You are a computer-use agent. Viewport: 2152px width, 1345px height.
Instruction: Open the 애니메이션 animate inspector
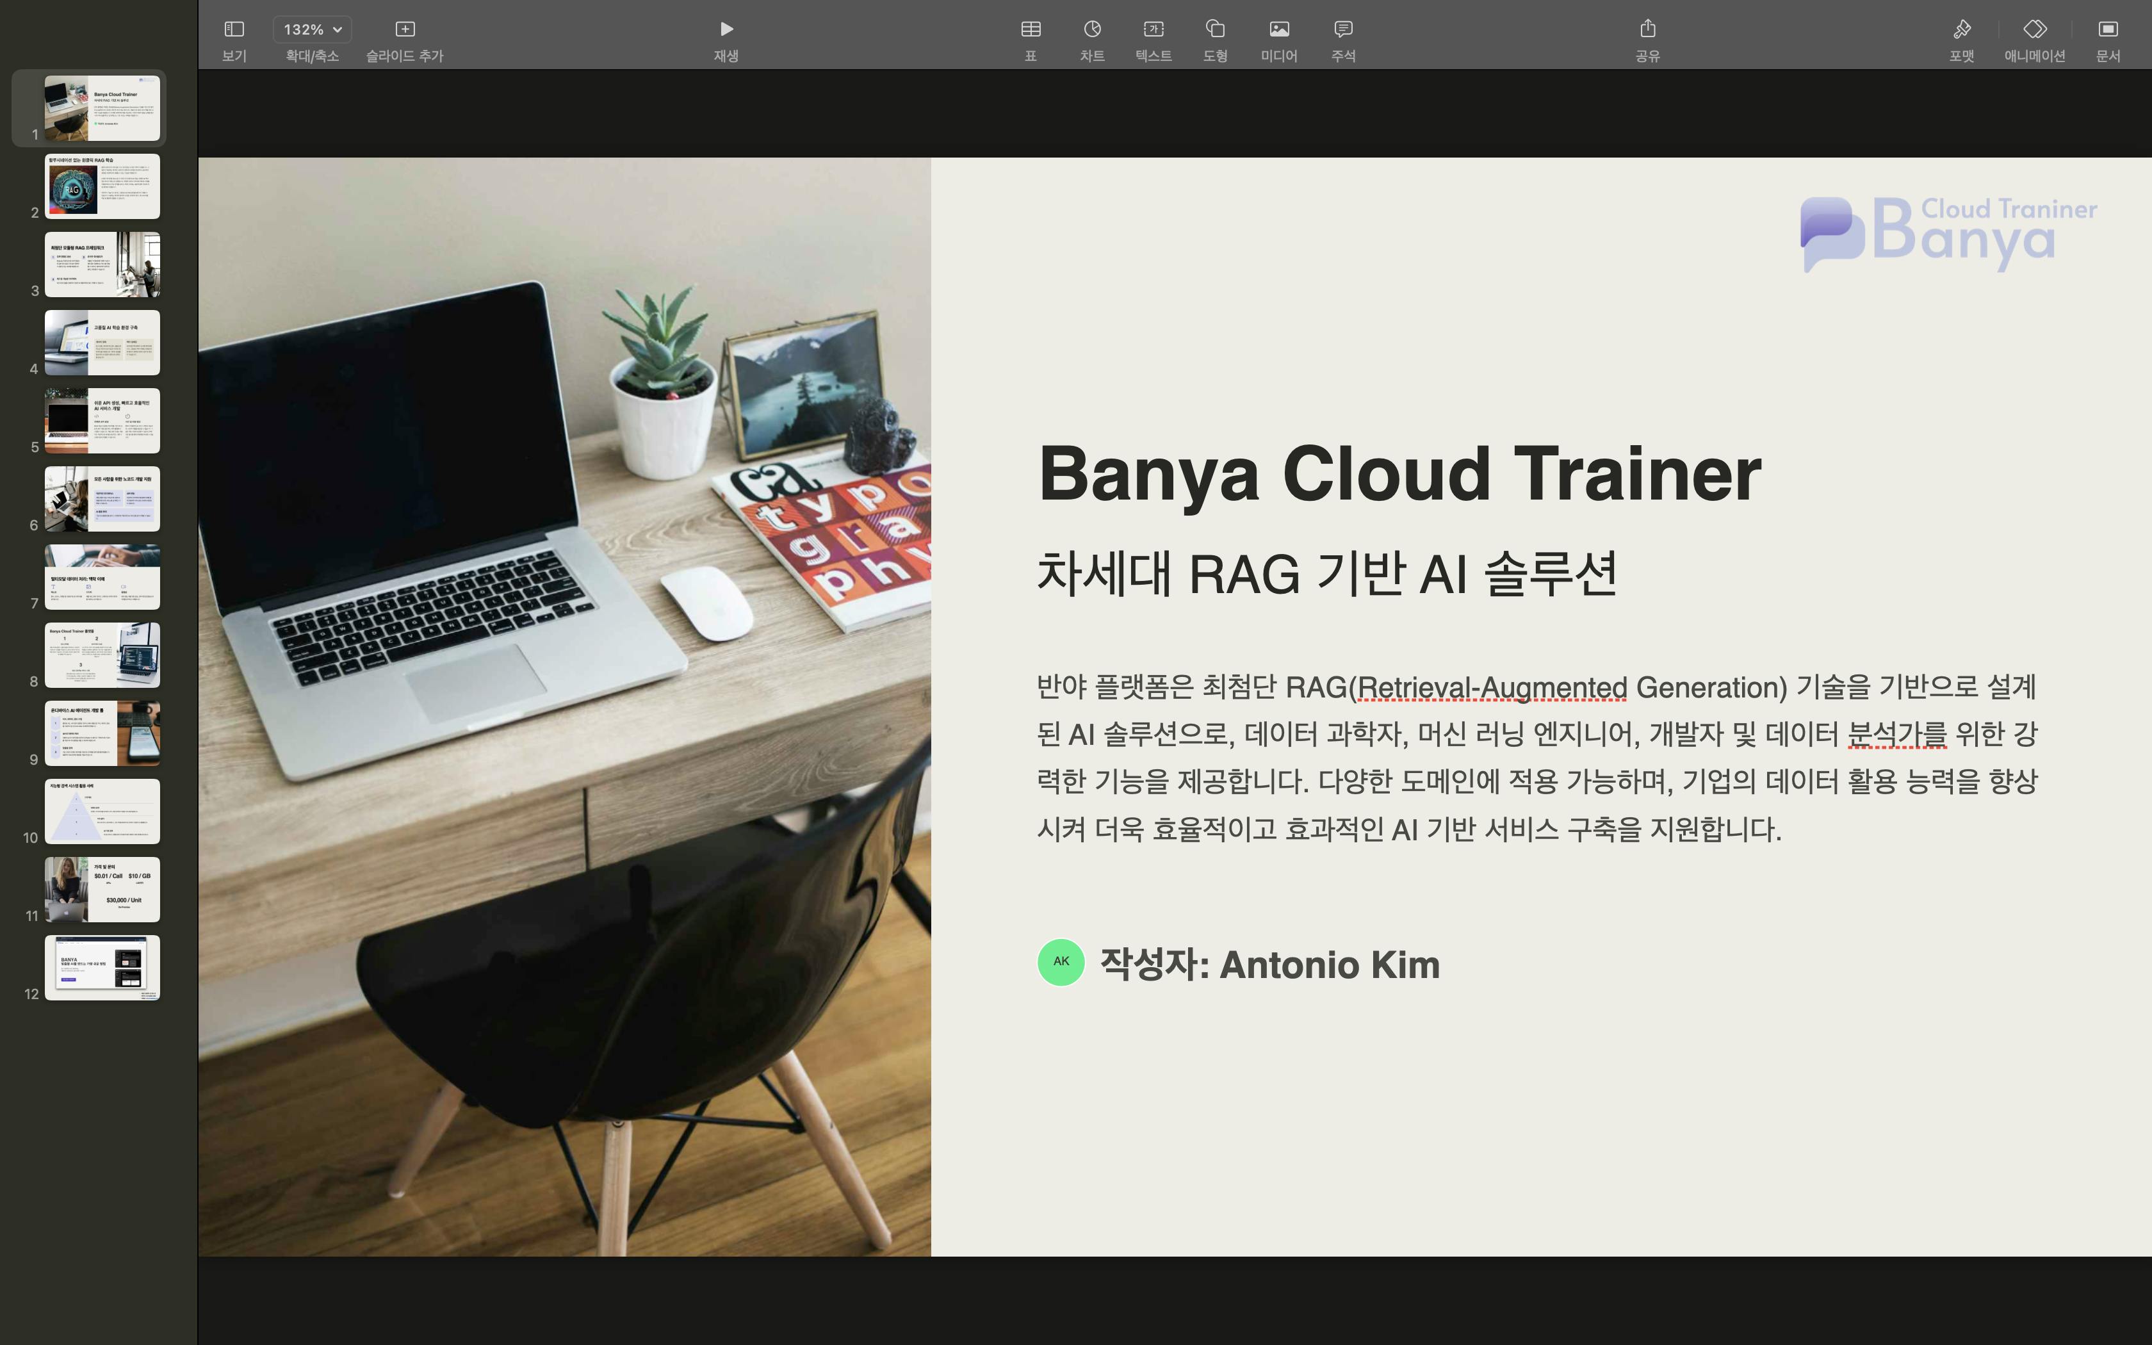click(x=2035, y=29)
